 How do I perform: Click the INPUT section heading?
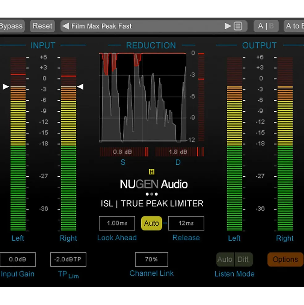(43, 46)
